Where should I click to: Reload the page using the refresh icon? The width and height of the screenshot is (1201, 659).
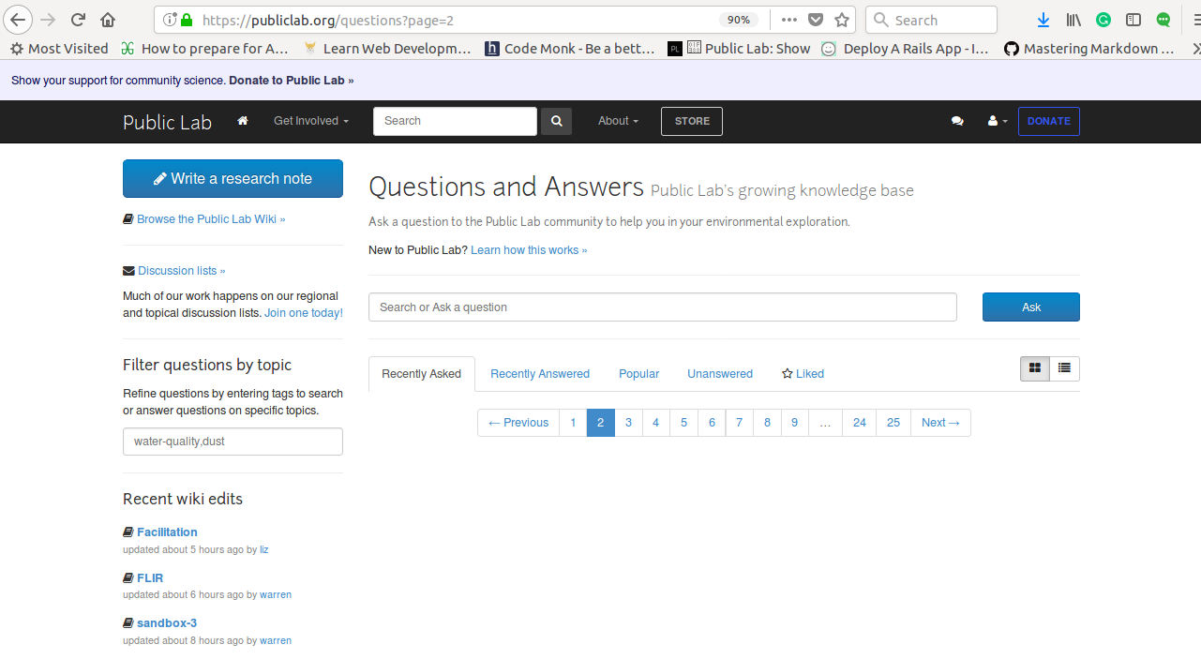coord(78,19)
